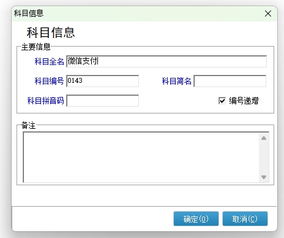Uncheck the 编号递增 checkbox

[x=222, y=101]
